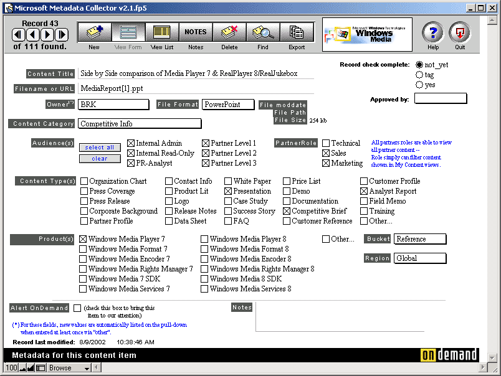501x376 pixels.
Task: Delete the current record
Action: point(229,32)
